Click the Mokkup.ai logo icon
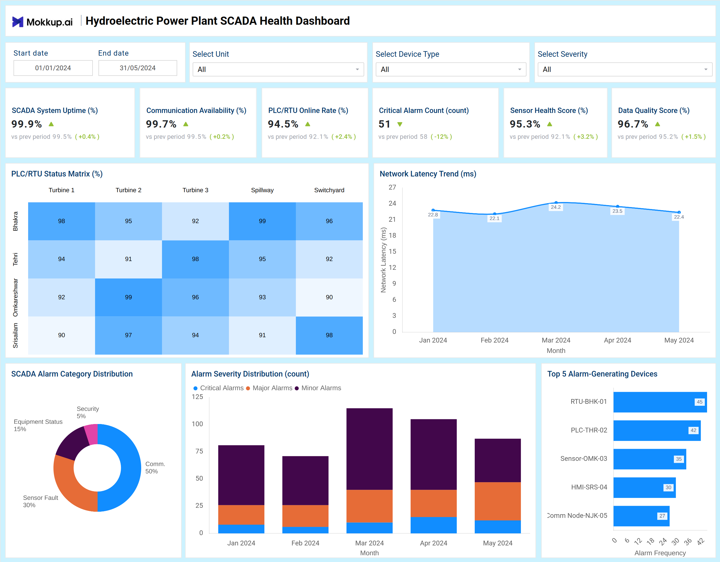 tap(18, 22)
